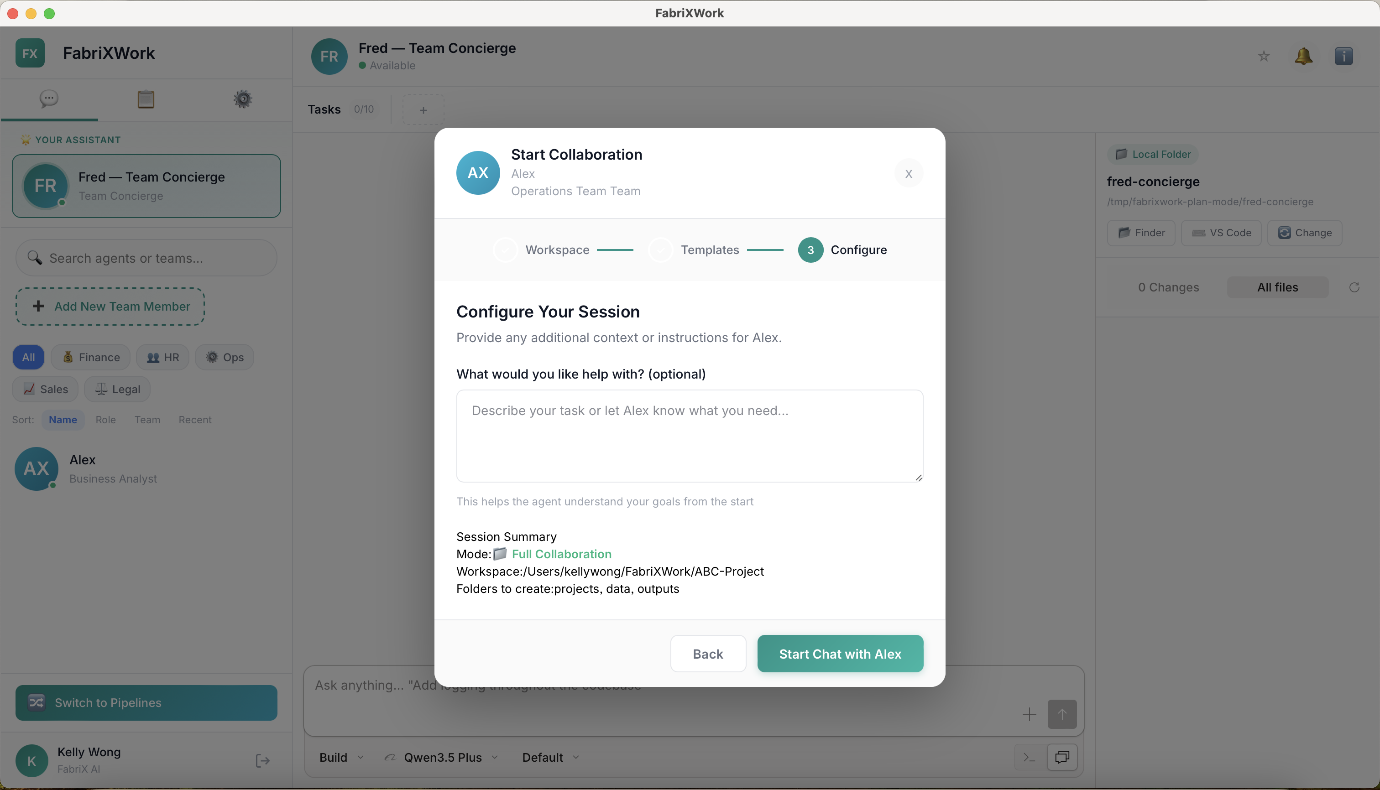Expand the Default dropdown
This screenshot has height=790, width=1380.
pos(549,757)
